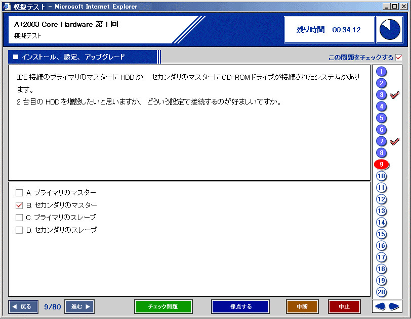Go to question 10 circle icon

click(x=382, y=176)
